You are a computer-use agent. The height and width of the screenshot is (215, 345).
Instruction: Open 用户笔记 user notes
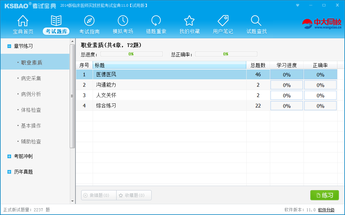(x=223, y=24)
